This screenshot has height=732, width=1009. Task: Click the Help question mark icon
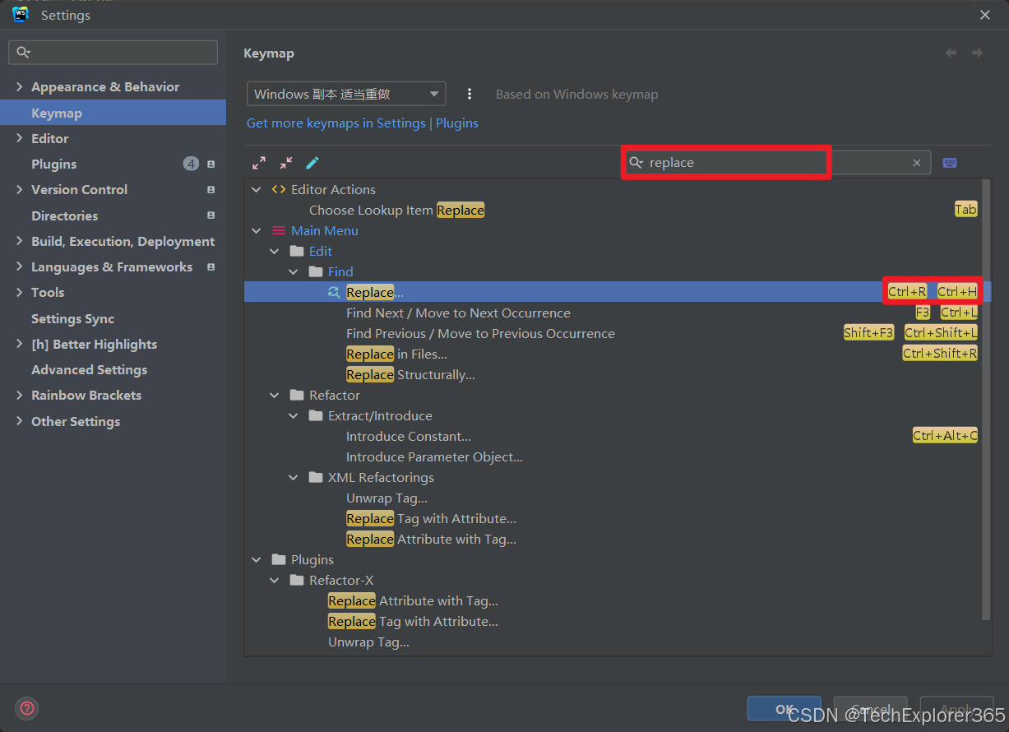click(27, 708)
